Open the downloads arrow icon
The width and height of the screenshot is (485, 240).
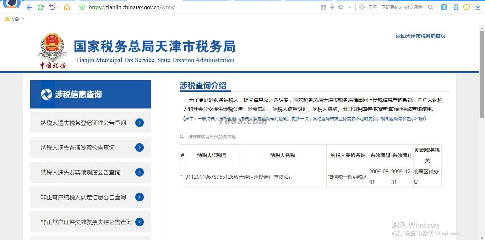click(478, 7)
